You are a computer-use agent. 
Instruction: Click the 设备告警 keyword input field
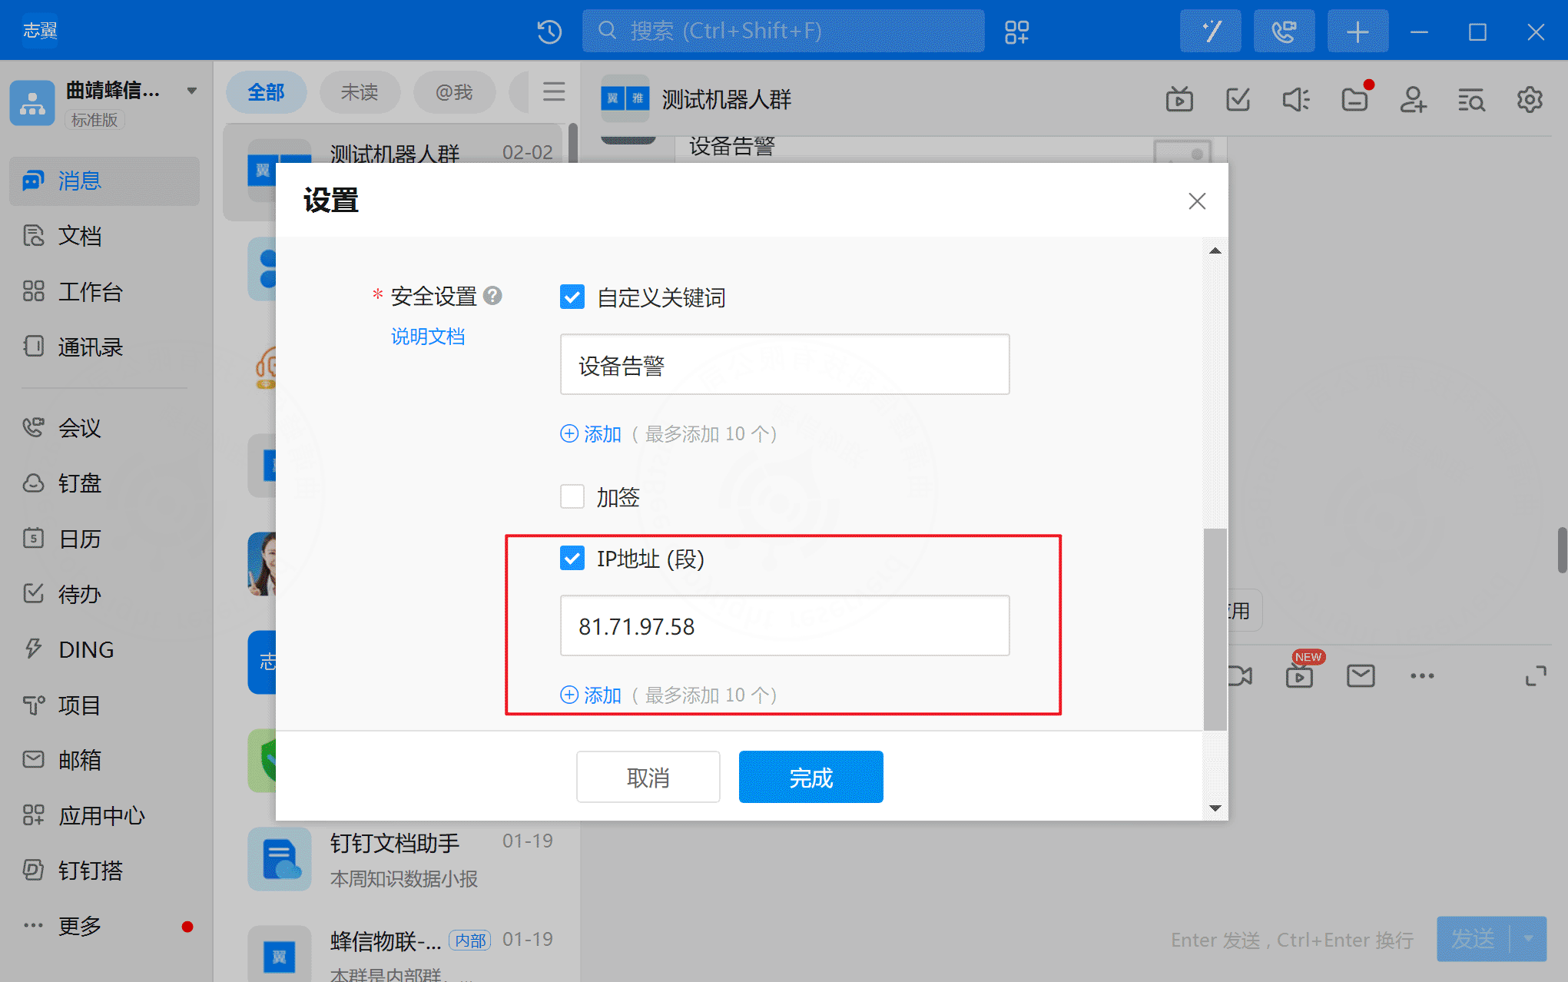tap(784, 365)
